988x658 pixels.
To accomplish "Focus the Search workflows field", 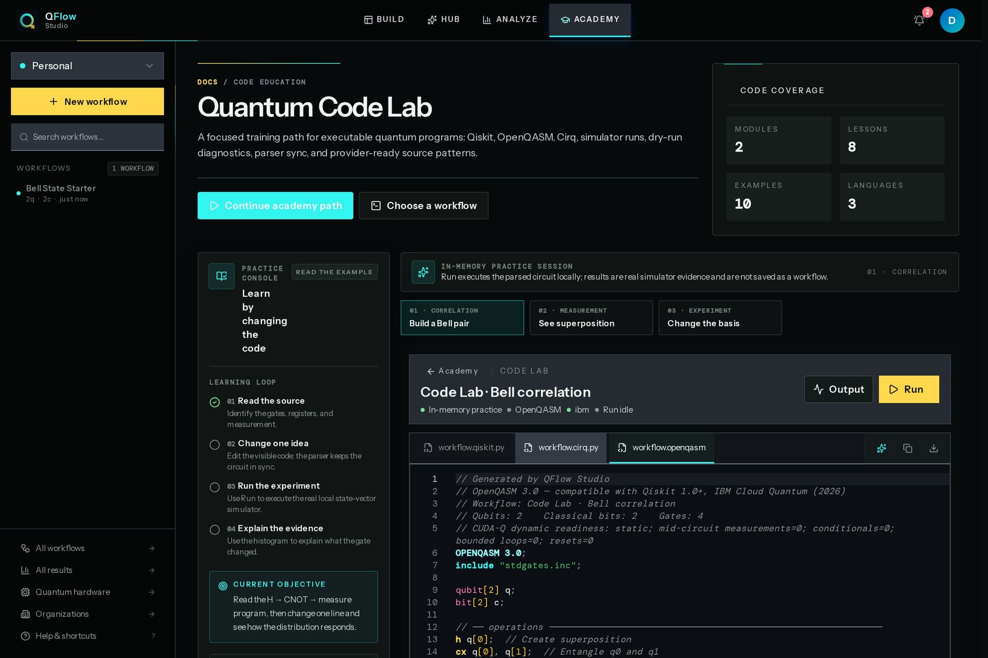I will [87, 137].
